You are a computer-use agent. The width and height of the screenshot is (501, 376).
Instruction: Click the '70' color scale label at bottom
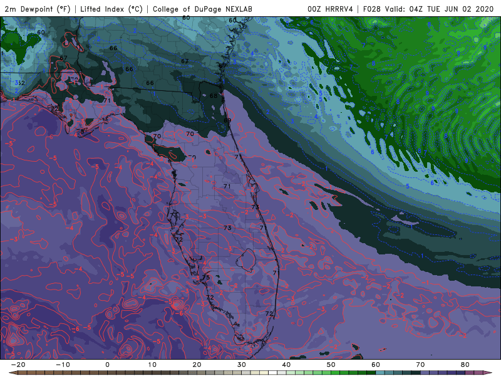coord(420,365)
